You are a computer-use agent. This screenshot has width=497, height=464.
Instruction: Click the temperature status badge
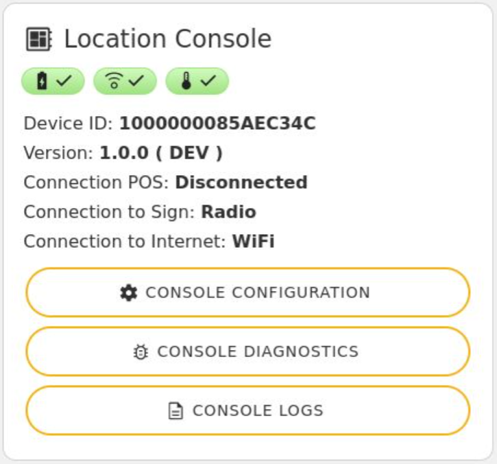[x=197, y=81]
